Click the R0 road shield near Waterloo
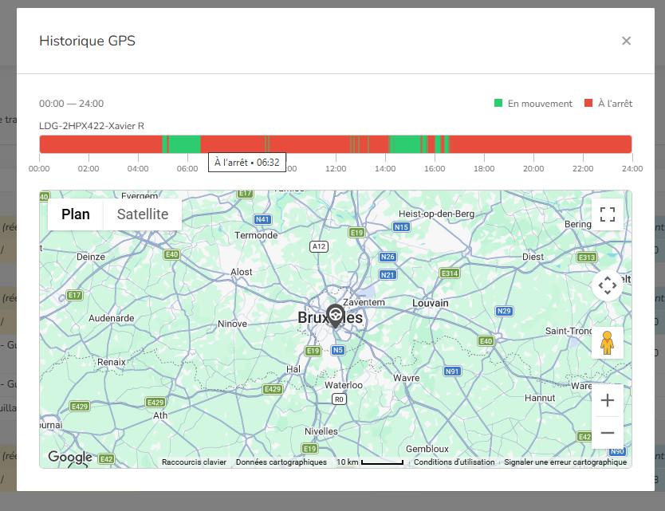Image resolution: width=665 pixels, height=511 pixels. click(339, 399)
